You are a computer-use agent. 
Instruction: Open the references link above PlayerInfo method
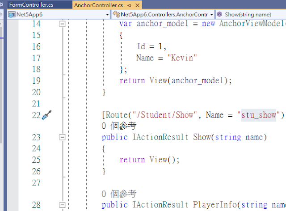click(x=119, y=194)
